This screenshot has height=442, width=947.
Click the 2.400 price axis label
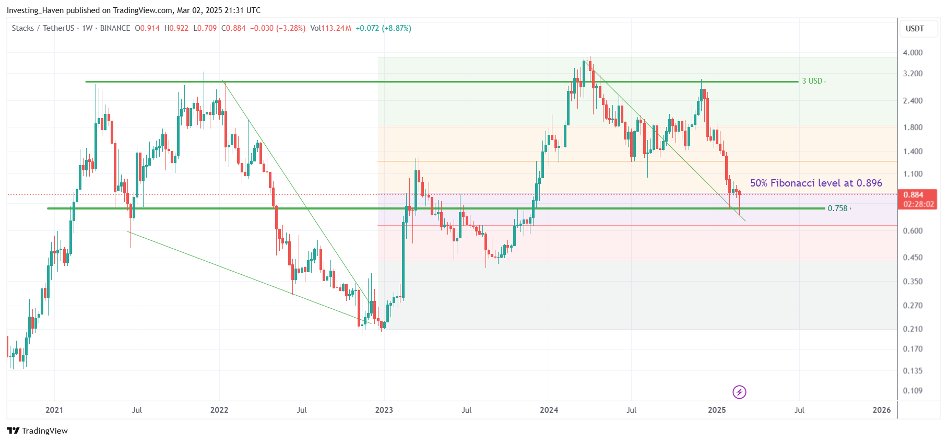point(913,101)
